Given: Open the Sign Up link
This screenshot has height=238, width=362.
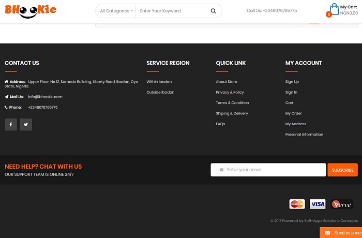Looking at the screenshot, I should tap(292, 82).
